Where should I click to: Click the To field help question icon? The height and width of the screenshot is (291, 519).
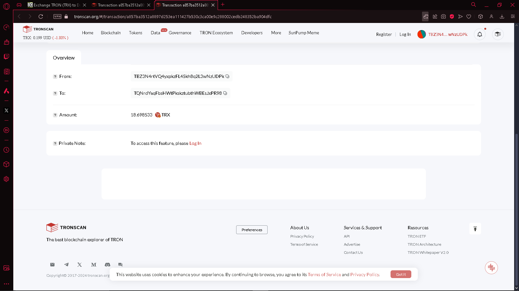(55, 93)
